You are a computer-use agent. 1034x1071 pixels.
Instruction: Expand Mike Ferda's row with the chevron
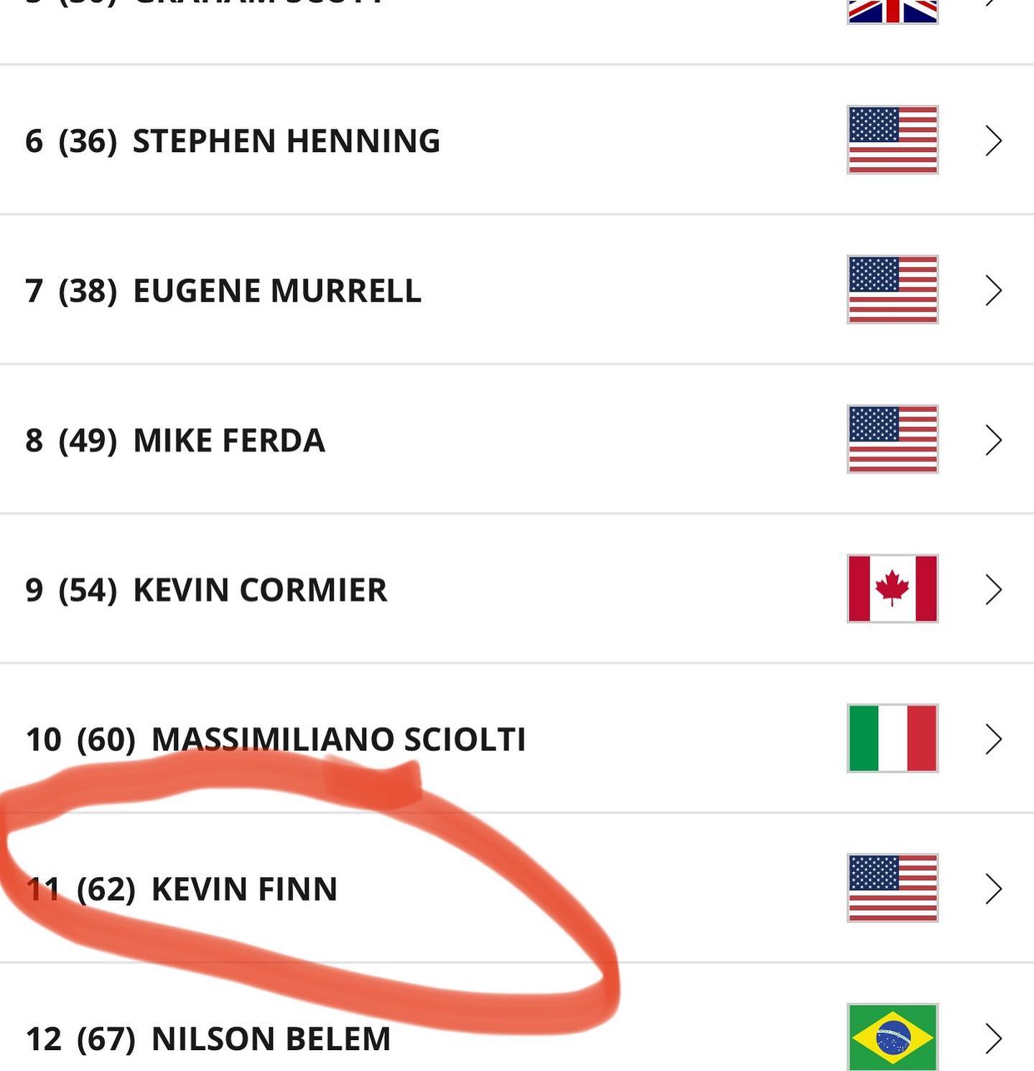[994, 440]
